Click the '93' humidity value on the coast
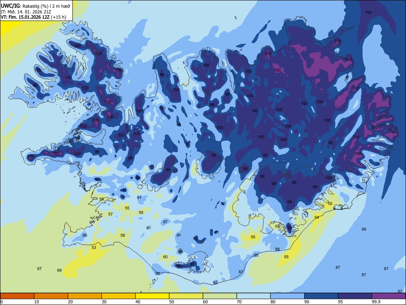Screen dimensions: 406x305 [x=158, y=273]
